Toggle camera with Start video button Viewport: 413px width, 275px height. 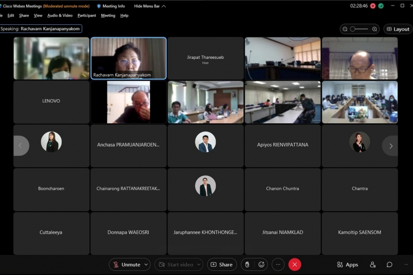coord(176,265)
